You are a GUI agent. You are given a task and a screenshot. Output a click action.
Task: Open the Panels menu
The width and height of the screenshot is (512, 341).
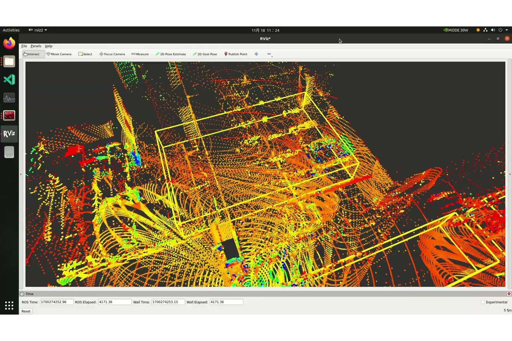click(36, 46)
